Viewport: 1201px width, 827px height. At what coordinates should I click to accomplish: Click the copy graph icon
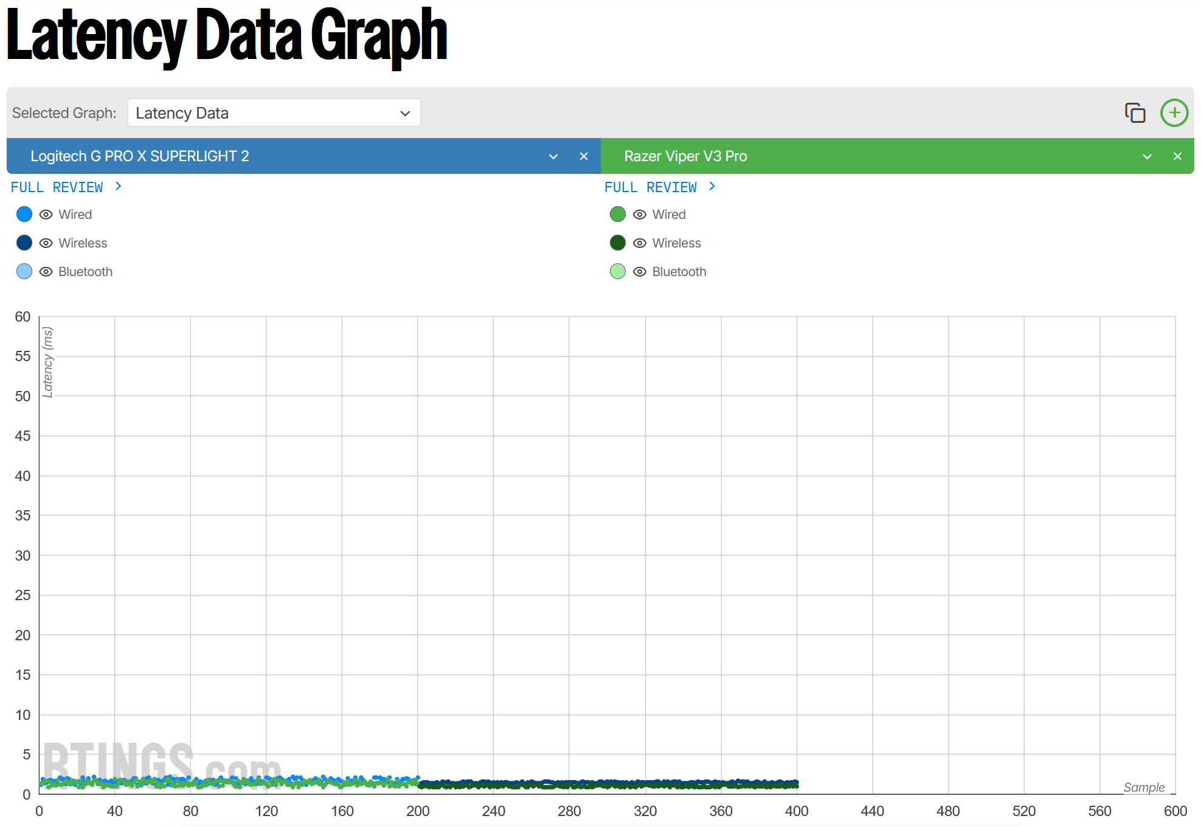pos(1135,113)
